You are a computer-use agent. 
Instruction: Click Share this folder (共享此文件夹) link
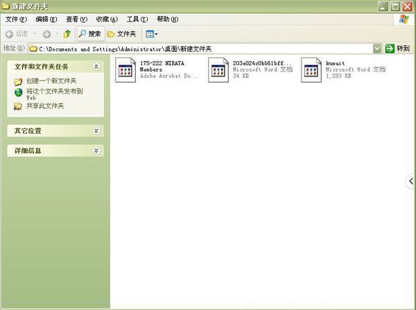[x=45, y=106]
